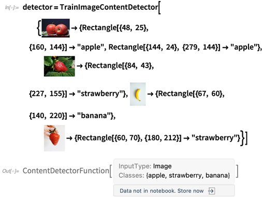This screenshot has height=197, width=262.
Task: Place cursor in first "apple" string
Action: click(x=91, y=47)
